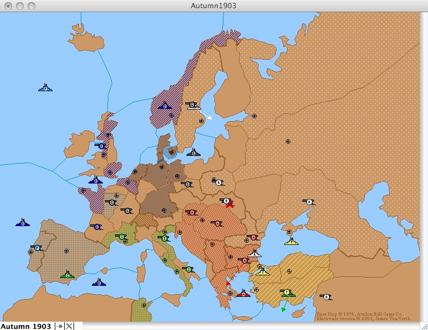Click the St. Petersburg supply center dot
This screenshot has width=428, height=330.
(x=254, y=116)
